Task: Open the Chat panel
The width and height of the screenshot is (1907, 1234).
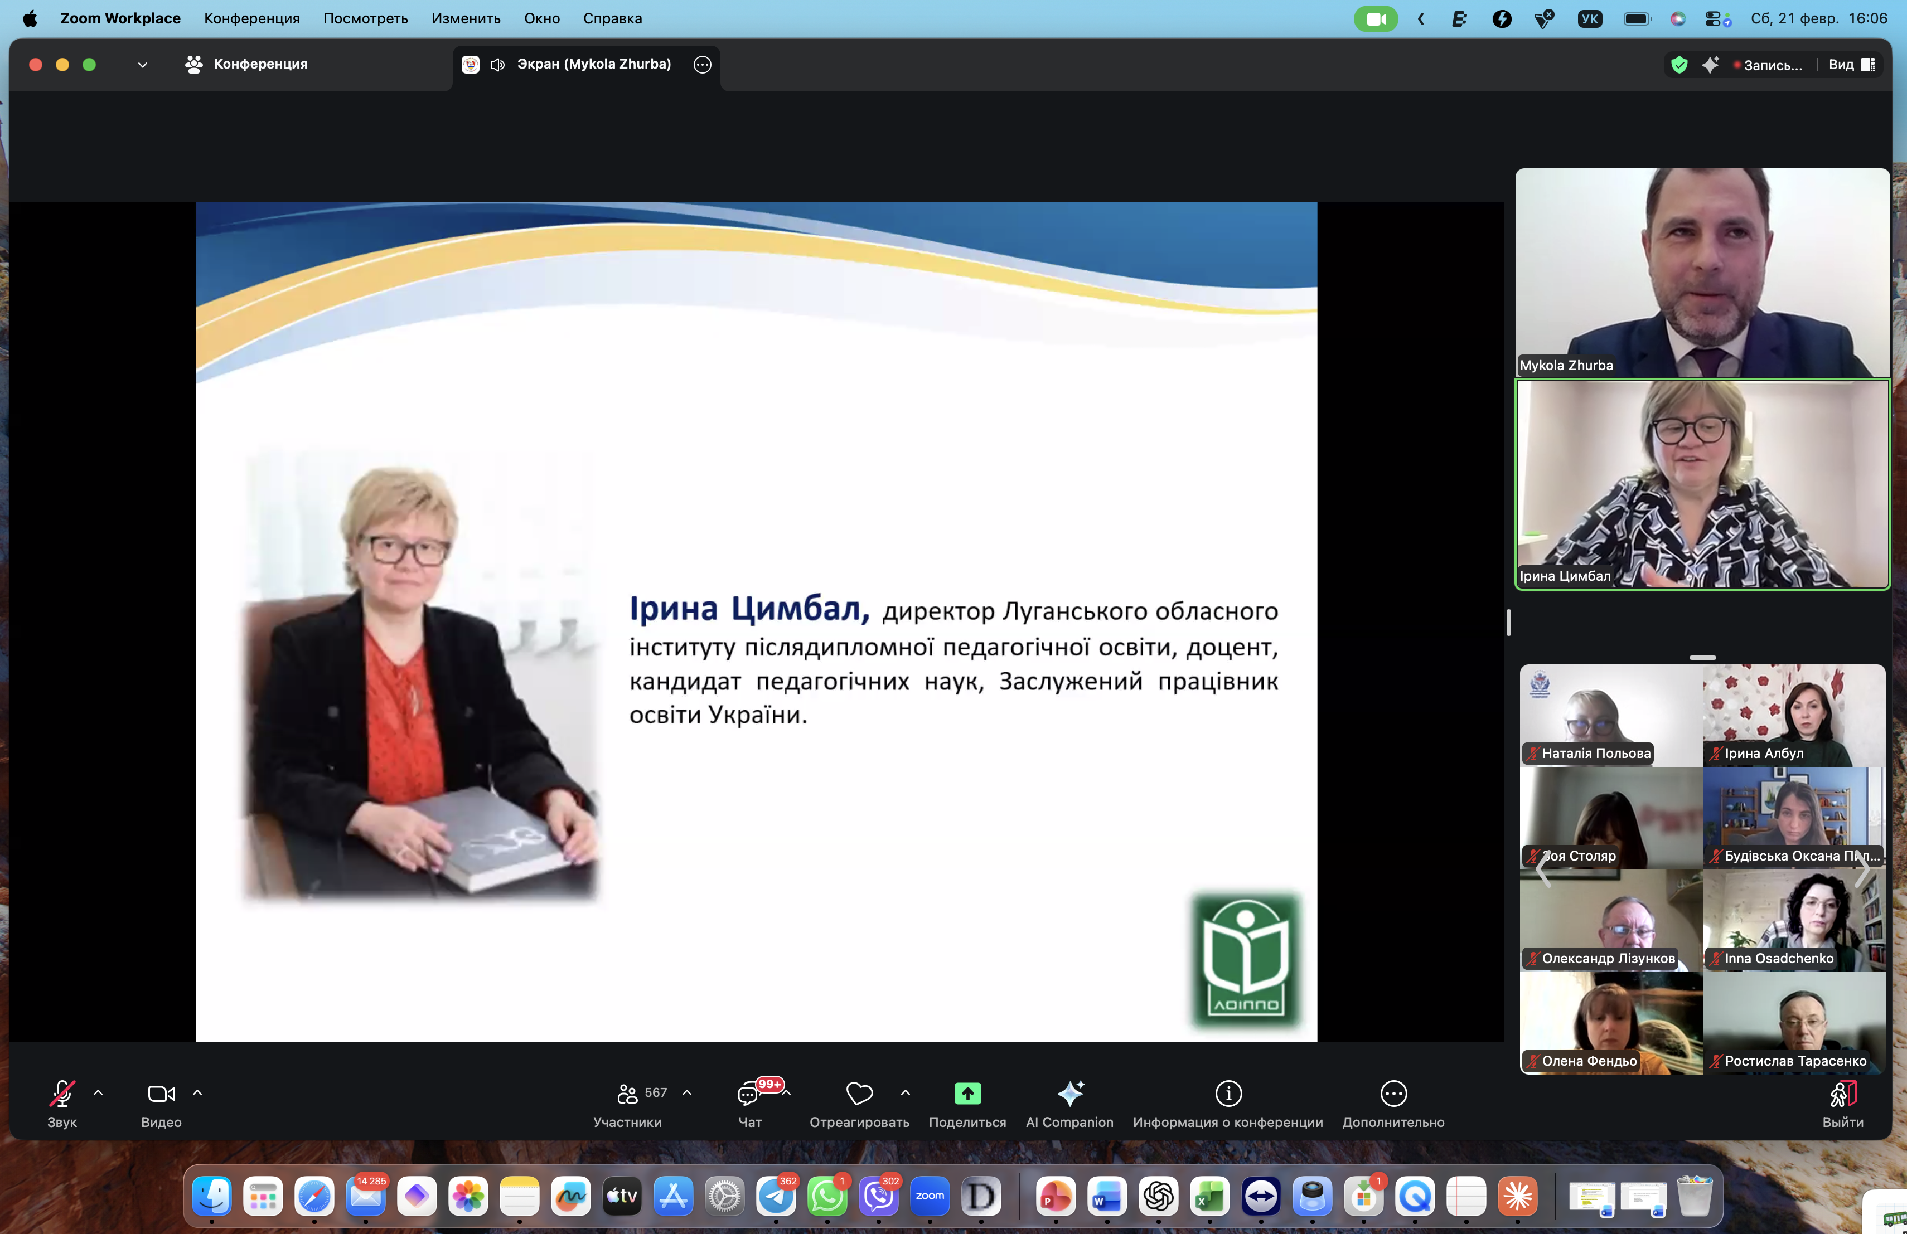Action: coord(748,1094)
